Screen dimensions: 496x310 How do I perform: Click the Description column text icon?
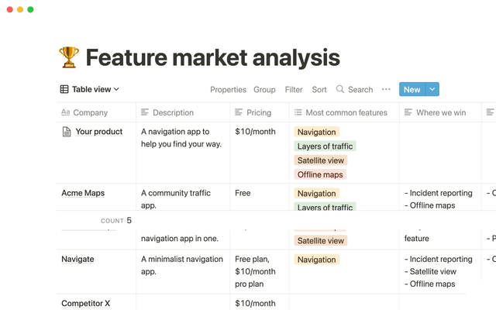146,112
